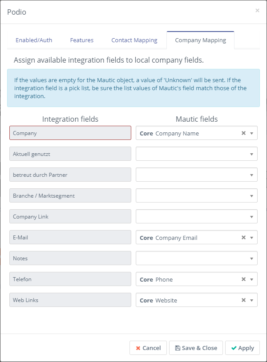Click the Company integration field
Screen dimensions: 267x362
point(70,133)
